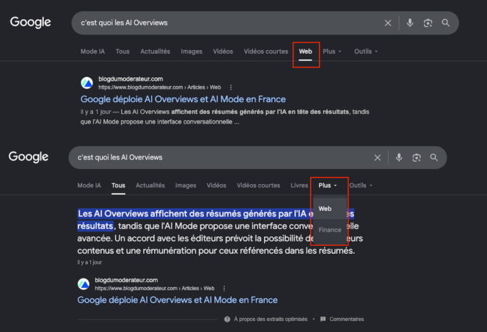
Task: Click the Google logo in the top search page
Action: point(31,22)
